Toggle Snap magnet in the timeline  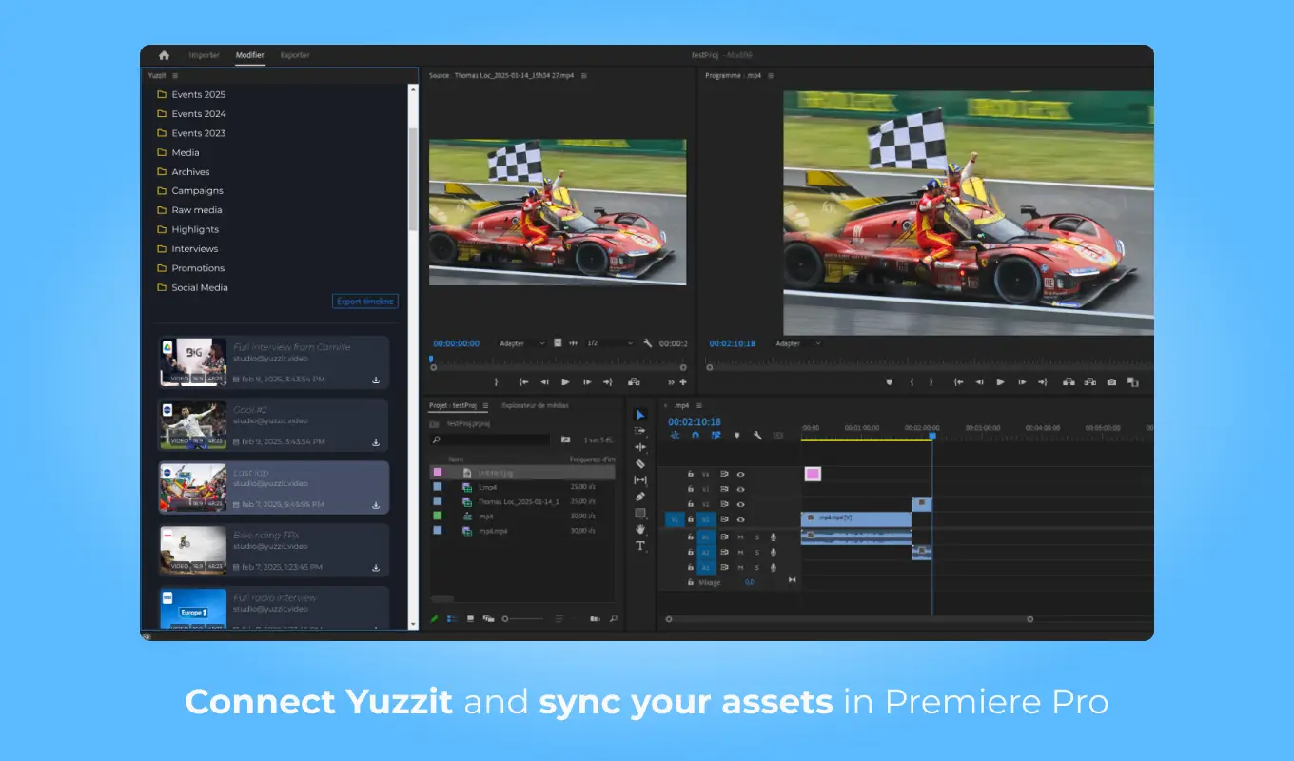pos(696,435)
